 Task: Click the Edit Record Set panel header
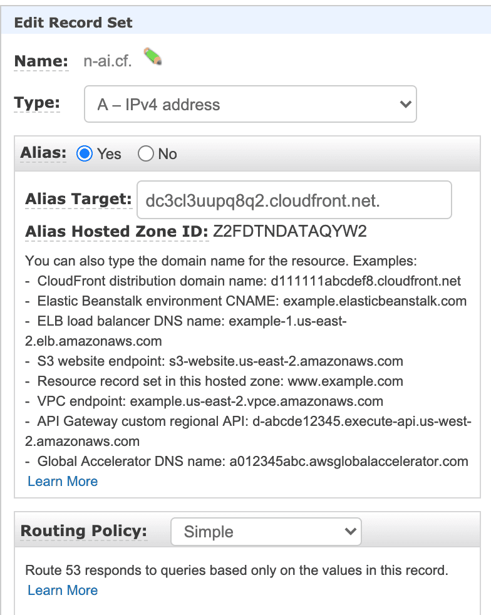(x=246, y=23)
